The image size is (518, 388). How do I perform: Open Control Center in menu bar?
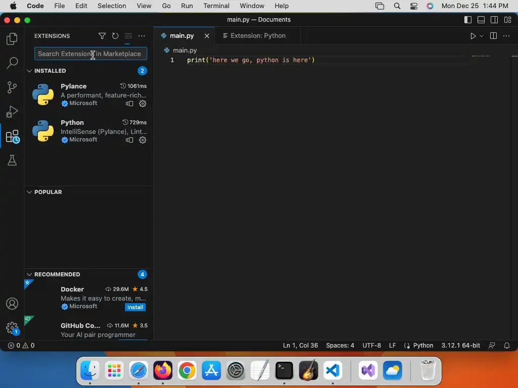click(x=414, y=6)
